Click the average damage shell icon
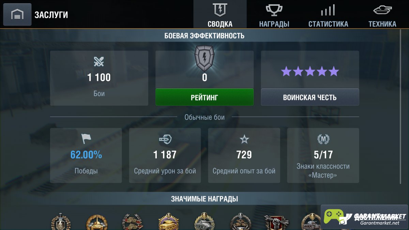The width and height of the screenshot is (409, 230). [x=165, y=139]
